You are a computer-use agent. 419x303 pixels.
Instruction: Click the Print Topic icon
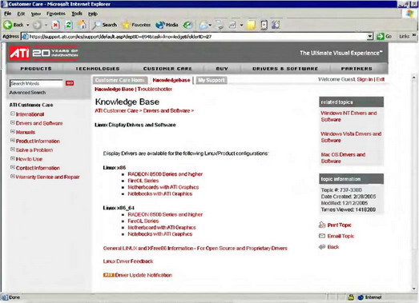pos(322,225)
